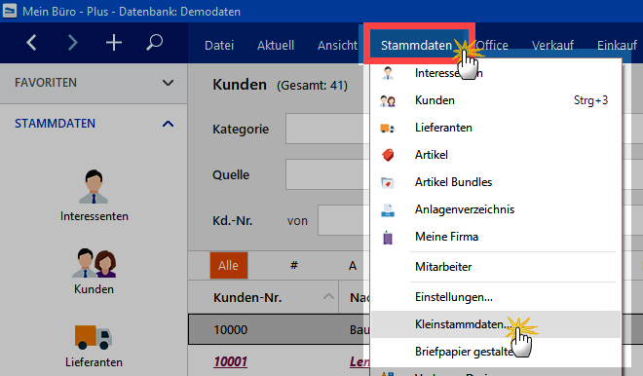Click the Interessenten label in the sidebar

(x=94, y=216)
